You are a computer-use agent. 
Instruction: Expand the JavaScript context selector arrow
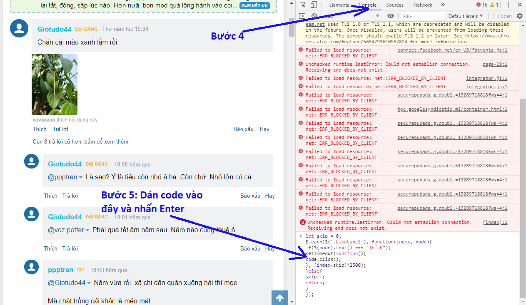point(377,16)
